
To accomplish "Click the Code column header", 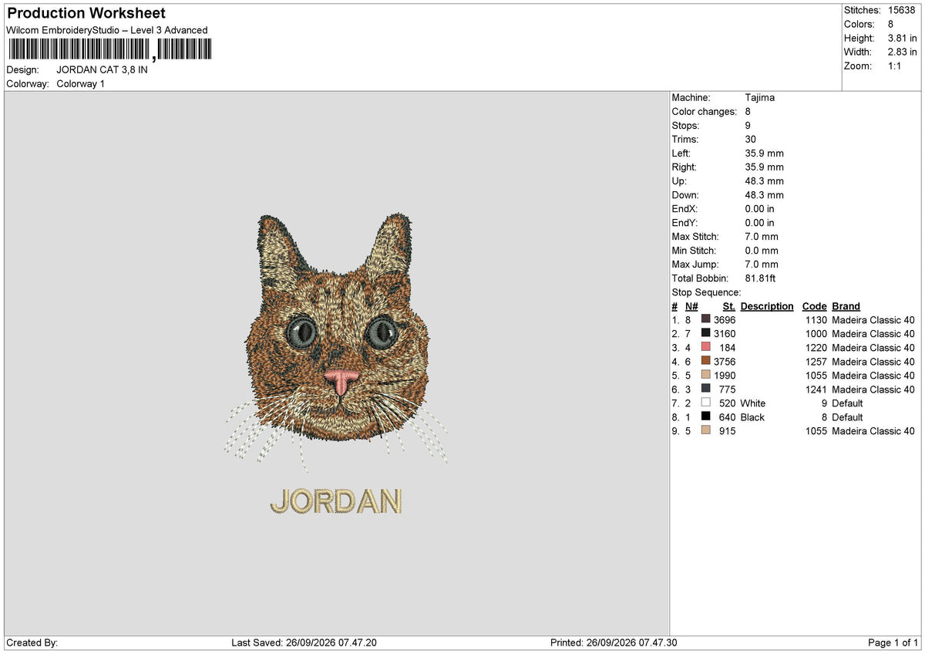I will point(814,306).
